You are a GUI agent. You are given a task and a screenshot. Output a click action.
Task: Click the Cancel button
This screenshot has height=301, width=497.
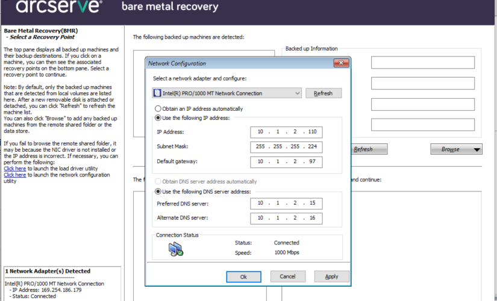coord(288,276)
